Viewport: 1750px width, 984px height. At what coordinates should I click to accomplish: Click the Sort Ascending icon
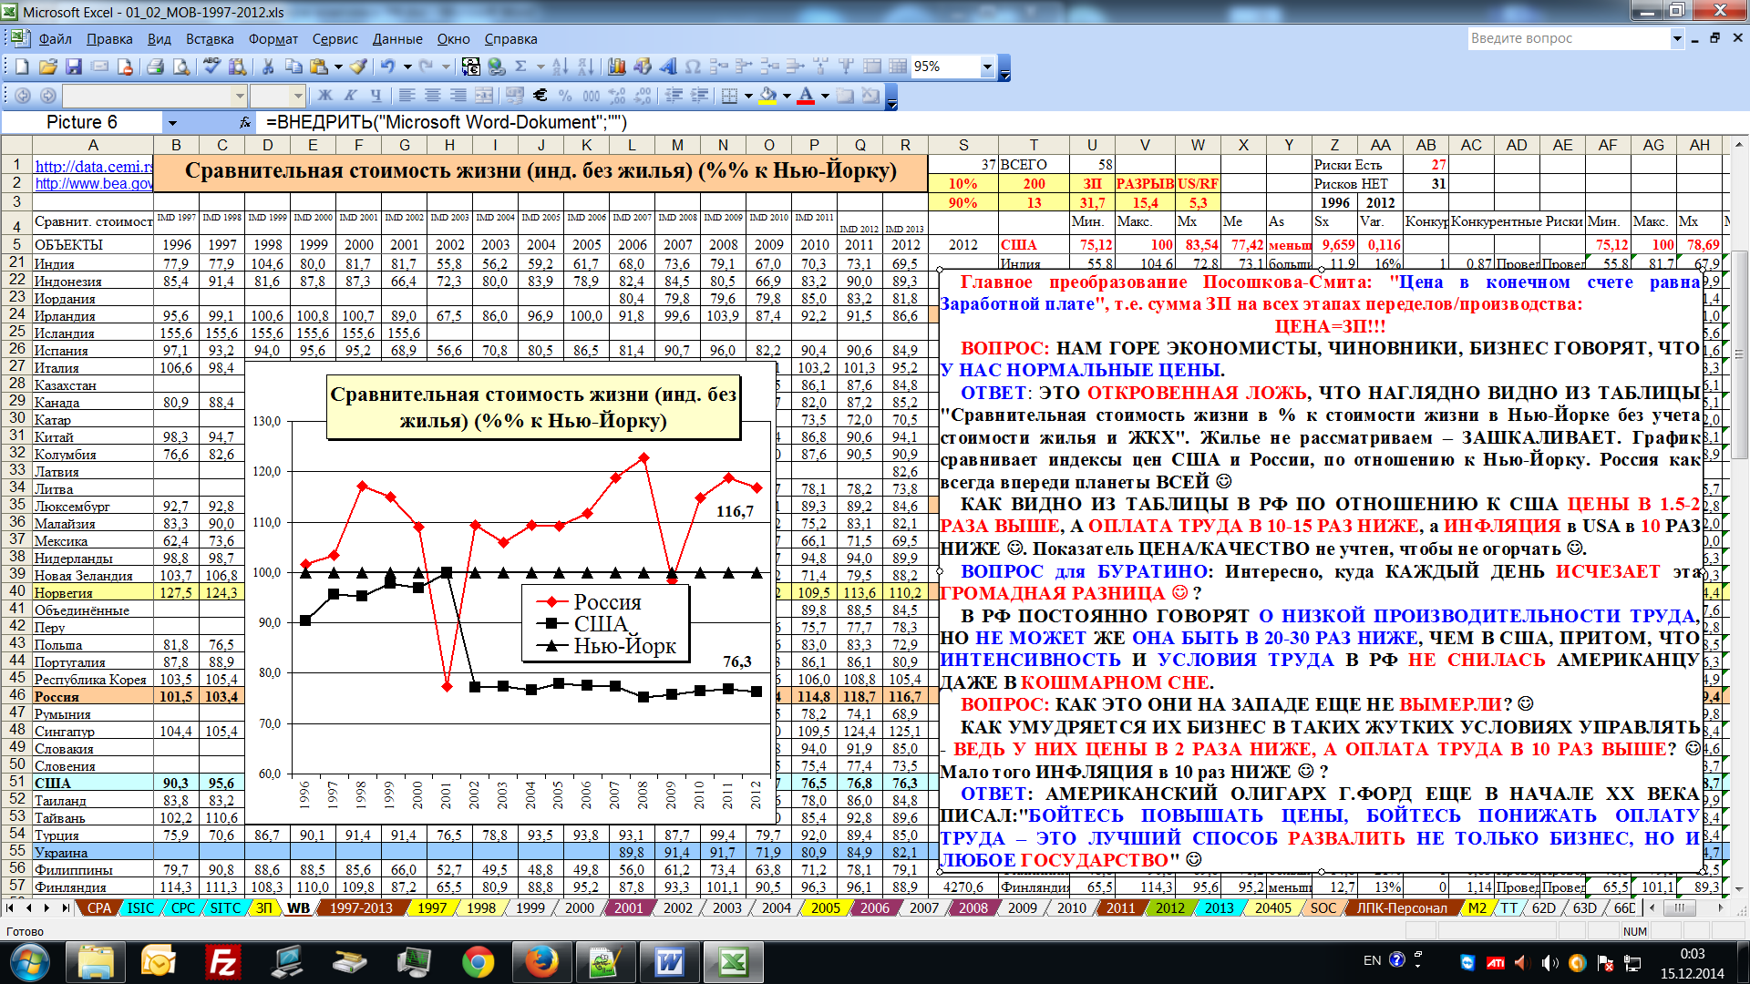tap(560, 67)
